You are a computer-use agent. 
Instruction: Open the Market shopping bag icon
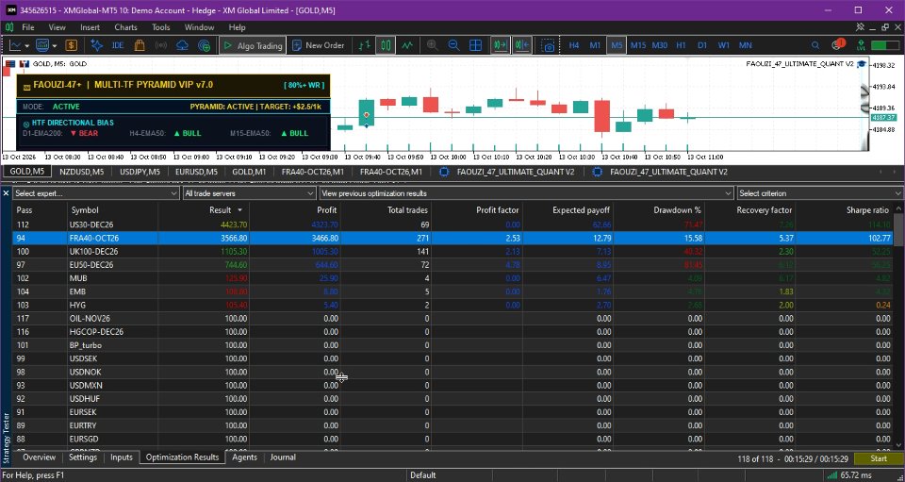(140, 45)
